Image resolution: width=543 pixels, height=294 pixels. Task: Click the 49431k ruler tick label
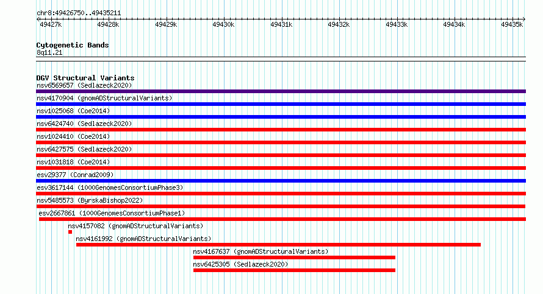pos(281,24)
